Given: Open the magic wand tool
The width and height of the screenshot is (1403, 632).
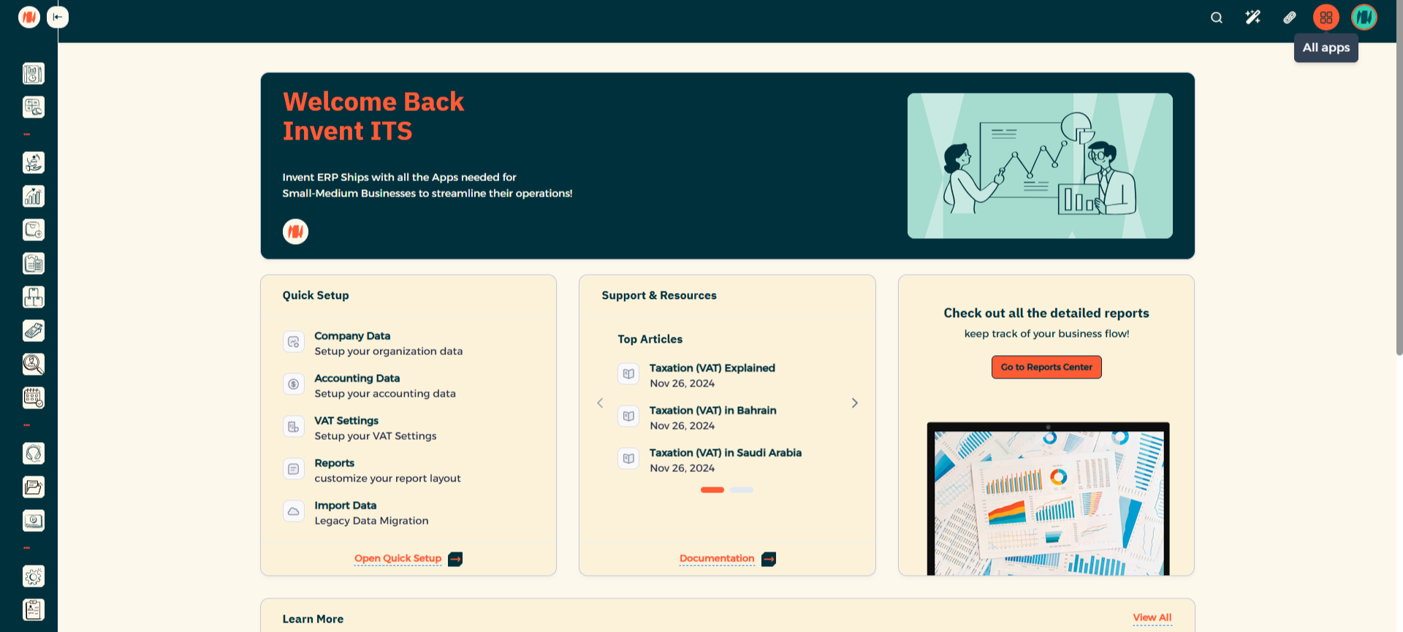Looking at the screenshot, I should pos(1252,18).
